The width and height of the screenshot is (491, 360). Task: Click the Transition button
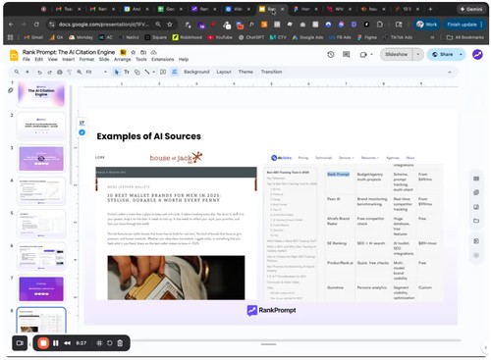coord(271,72)
